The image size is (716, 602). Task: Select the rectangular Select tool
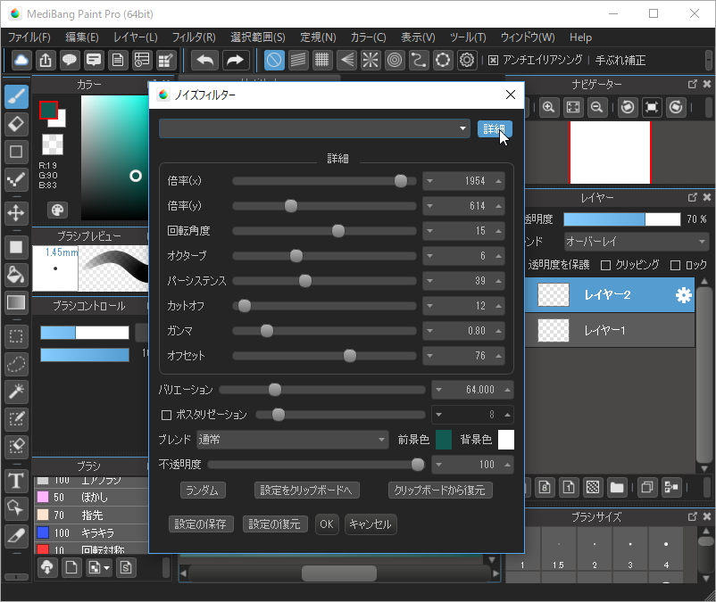click(16, 336)
